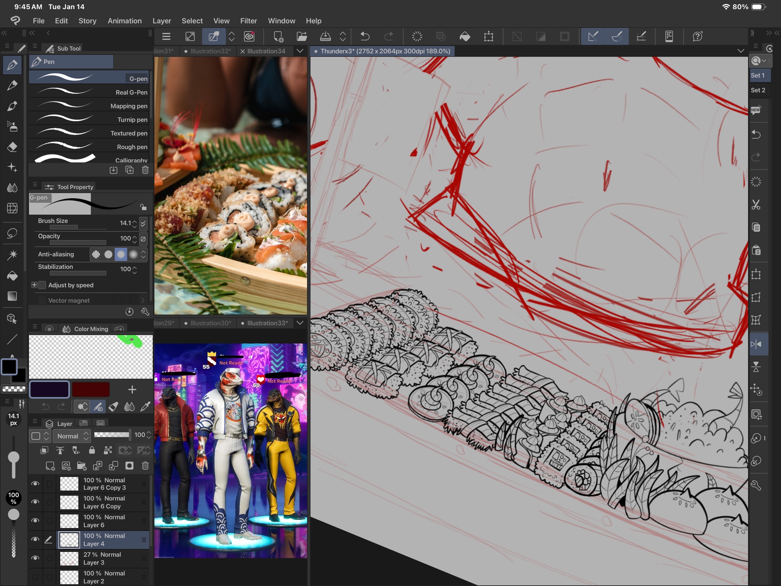Click the Undo arrow in command bar
The height and width of the screenshot is (586, 781).
coord(365,37)
